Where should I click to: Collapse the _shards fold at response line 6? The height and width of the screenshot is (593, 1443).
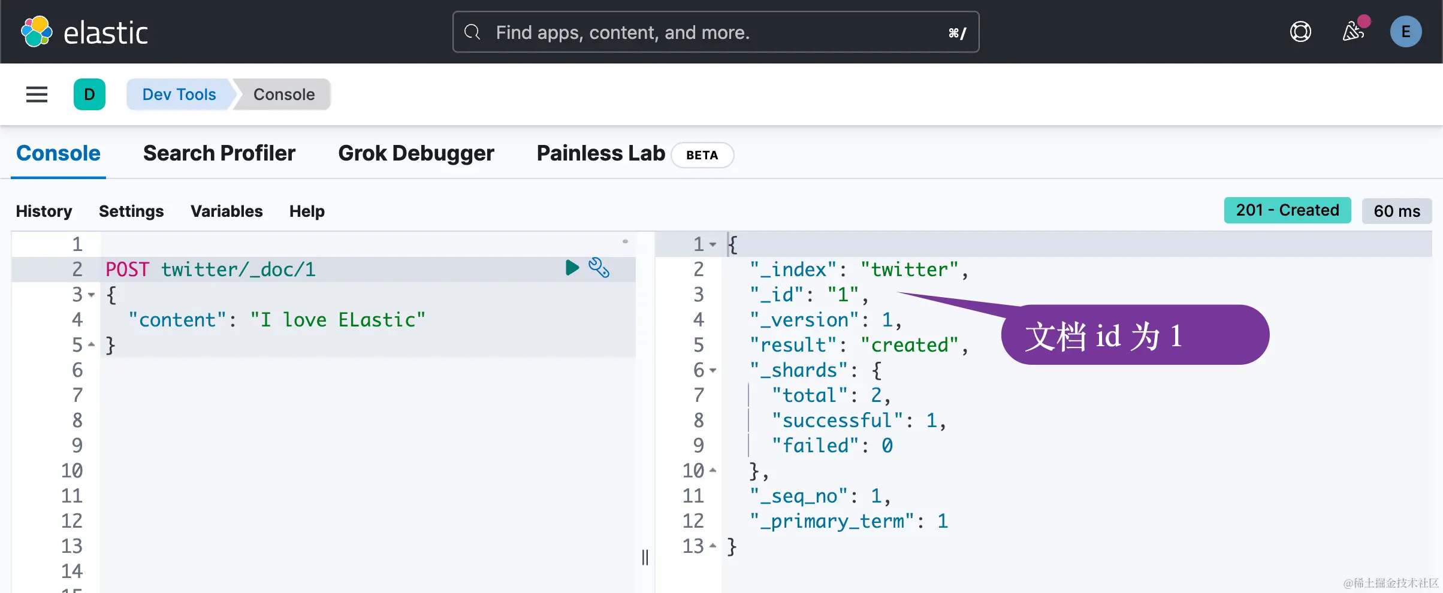tap(713, 370)
